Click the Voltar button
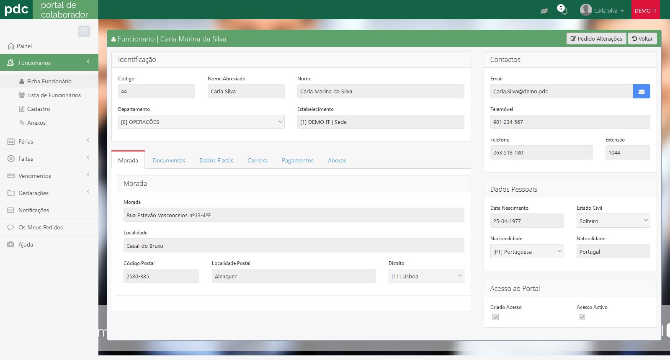 [642, 39]
